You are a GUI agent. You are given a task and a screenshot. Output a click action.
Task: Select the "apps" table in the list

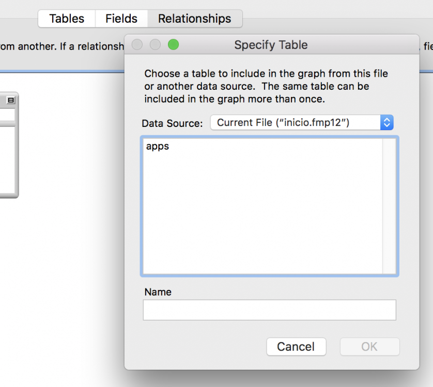pos(158,147)
